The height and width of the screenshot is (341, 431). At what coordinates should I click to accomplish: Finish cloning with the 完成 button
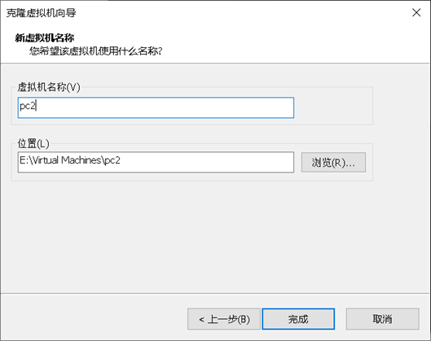(298, 319)
